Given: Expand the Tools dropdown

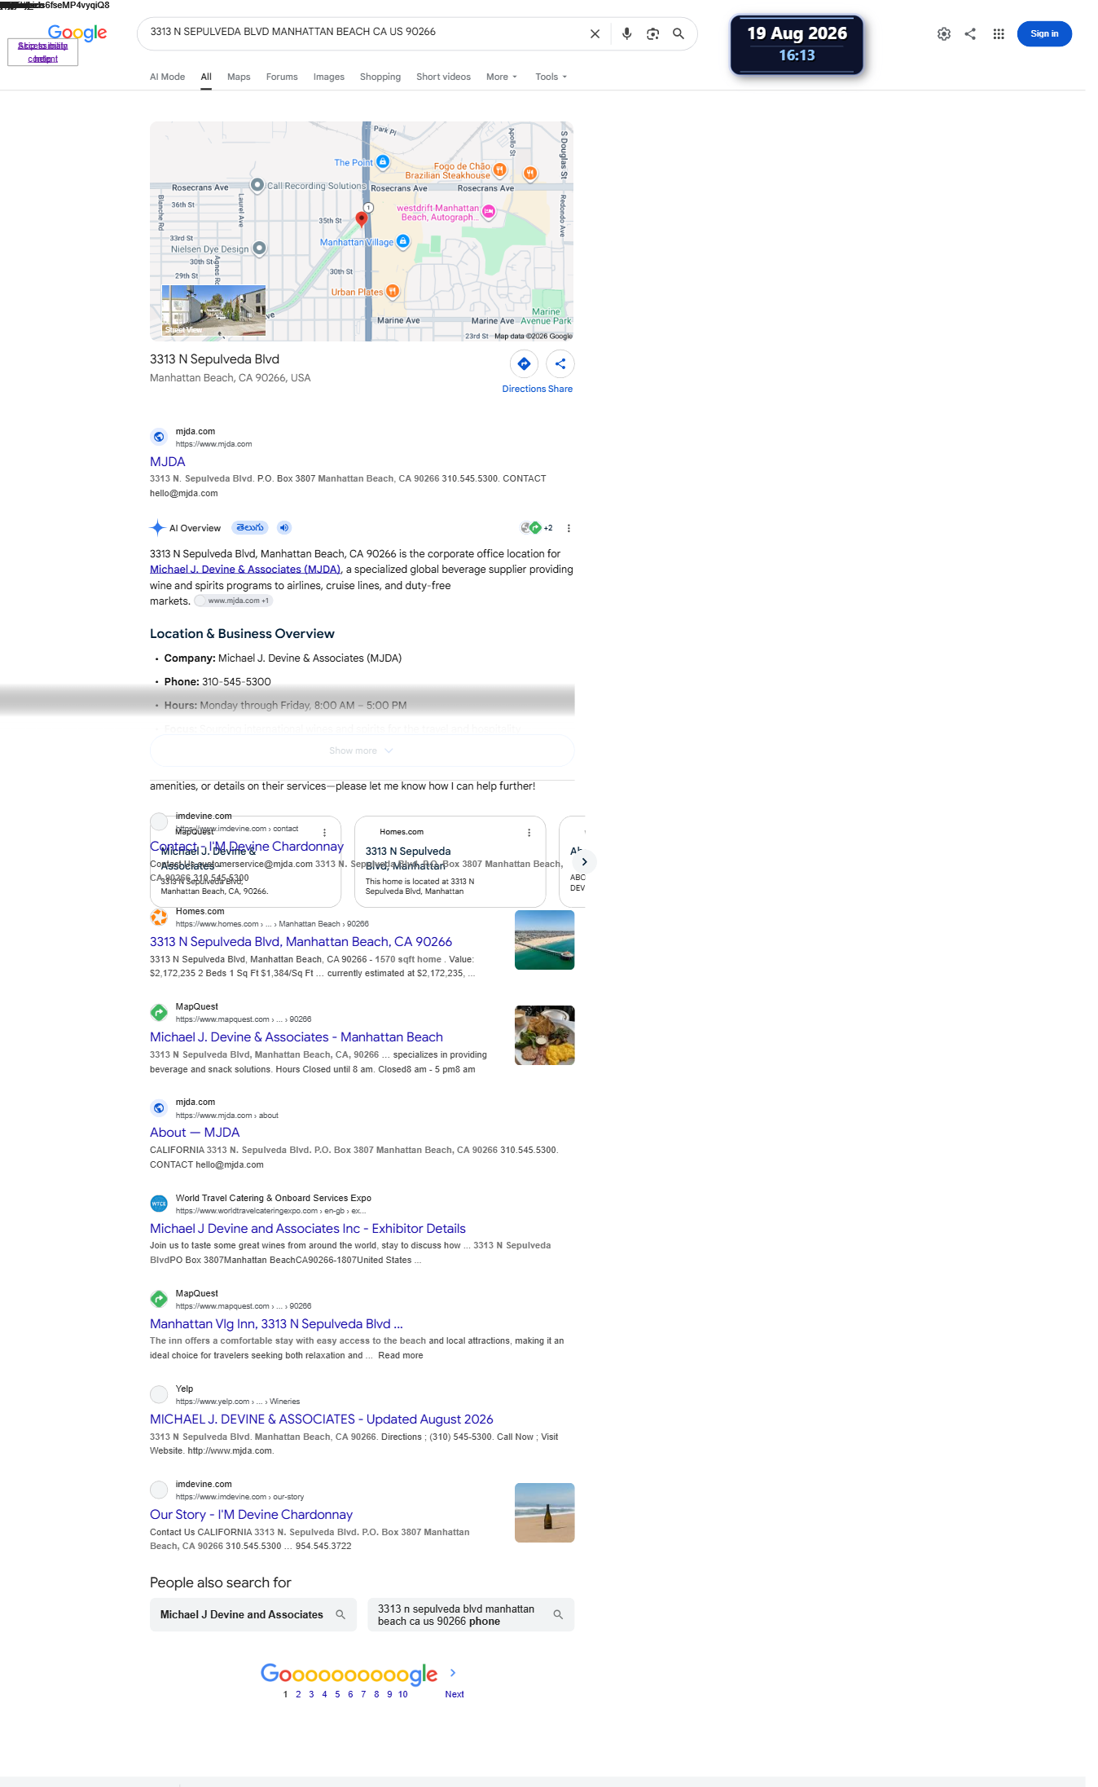Looking at the screenshot, I should click(x=551, y=77).
